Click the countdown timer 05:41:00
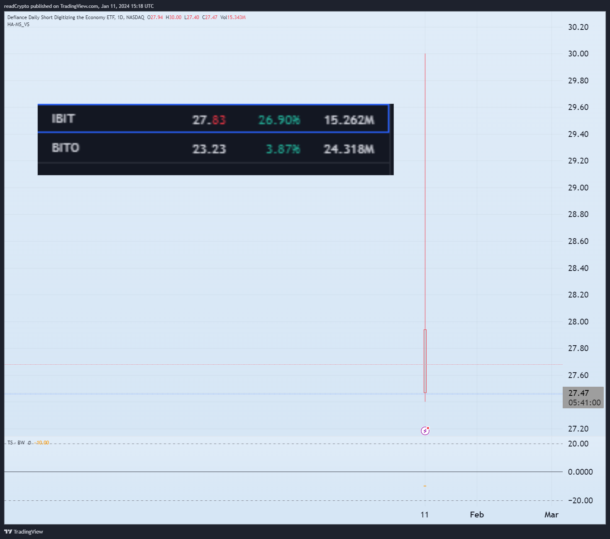 click(584, 402)
